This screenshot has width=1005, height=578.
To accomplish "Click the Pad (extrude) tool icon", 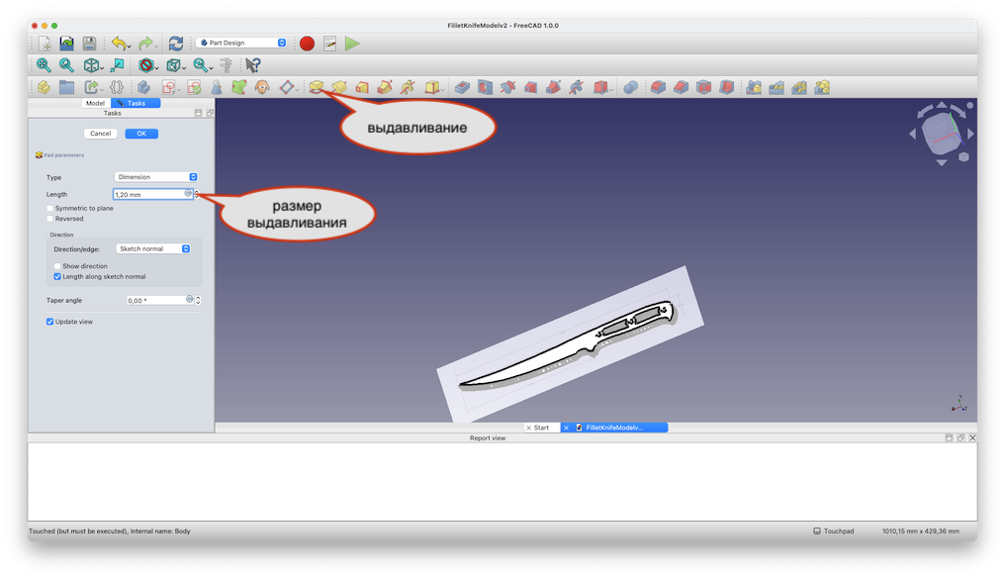I will click(317, 87).
